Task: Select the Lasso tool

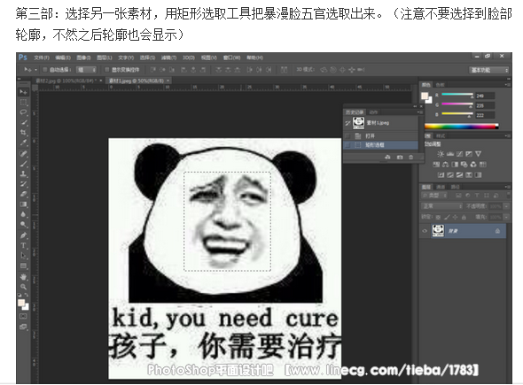Action: (23, 112)
